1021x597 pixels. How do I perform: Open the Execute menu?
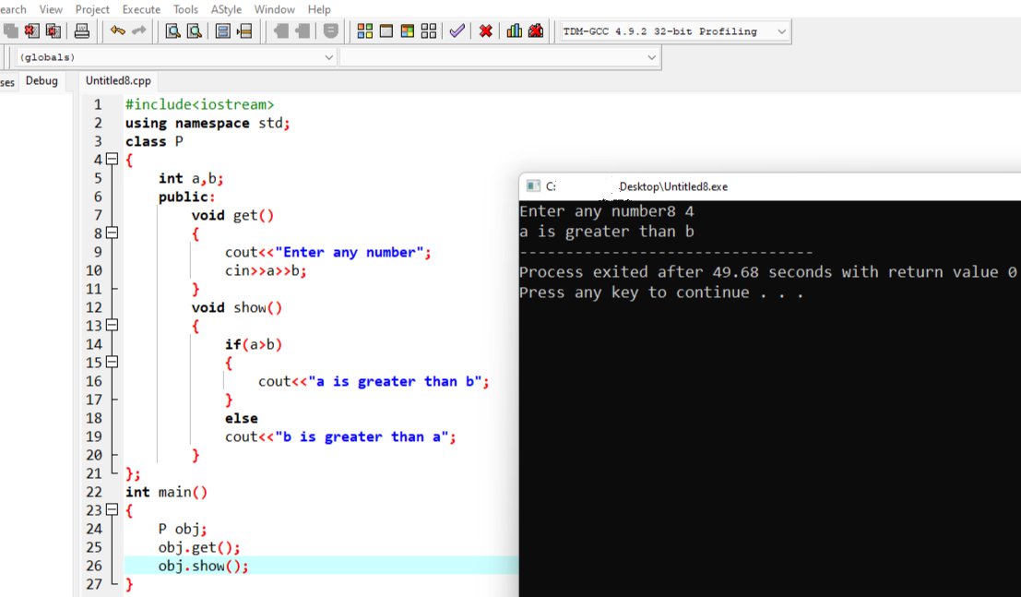click(141, 9)
